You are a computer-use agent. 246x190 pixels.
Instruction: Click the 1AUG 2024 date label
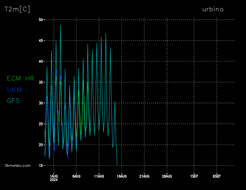click(54, 178)
